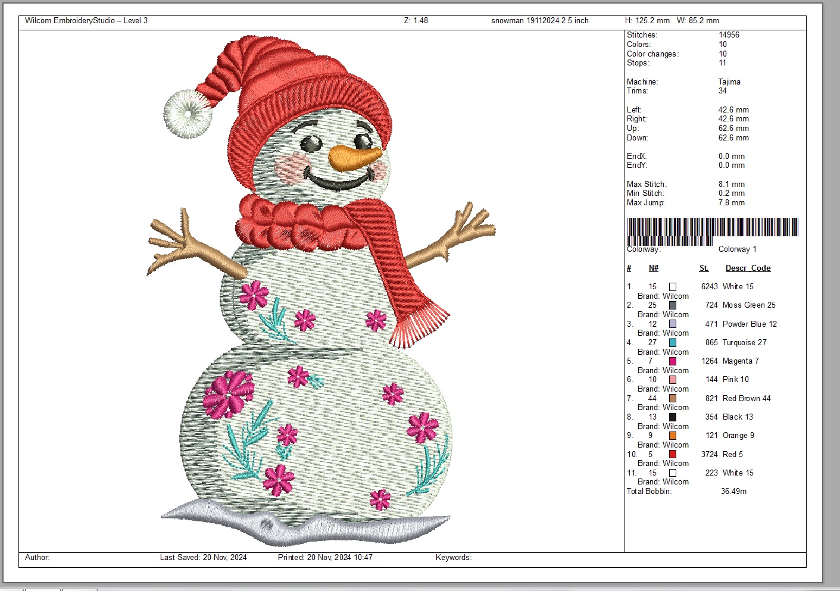Click the White 15 swatch in row 11
The height and width of the screenshot is (591, 840).
click(x=672, y=473)
